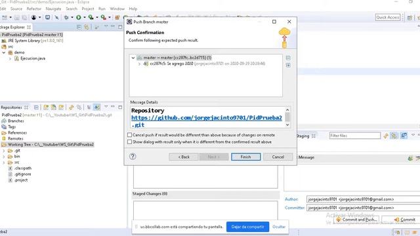Expand the .git folder in Working Tree
Image resolution: width=420 pixels, height=236 pixels.
[x=3, y=151]
